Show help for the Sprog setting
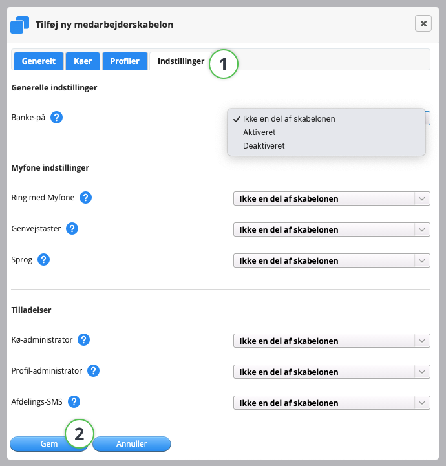 coord(43,259)
